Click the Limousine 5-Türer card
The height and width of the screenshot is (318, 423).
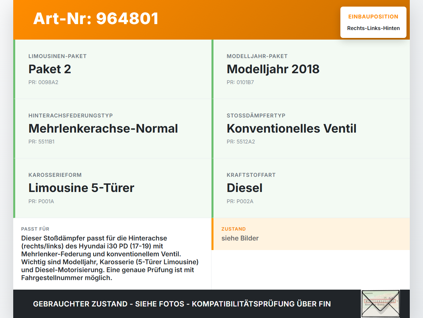click(81, 188)
